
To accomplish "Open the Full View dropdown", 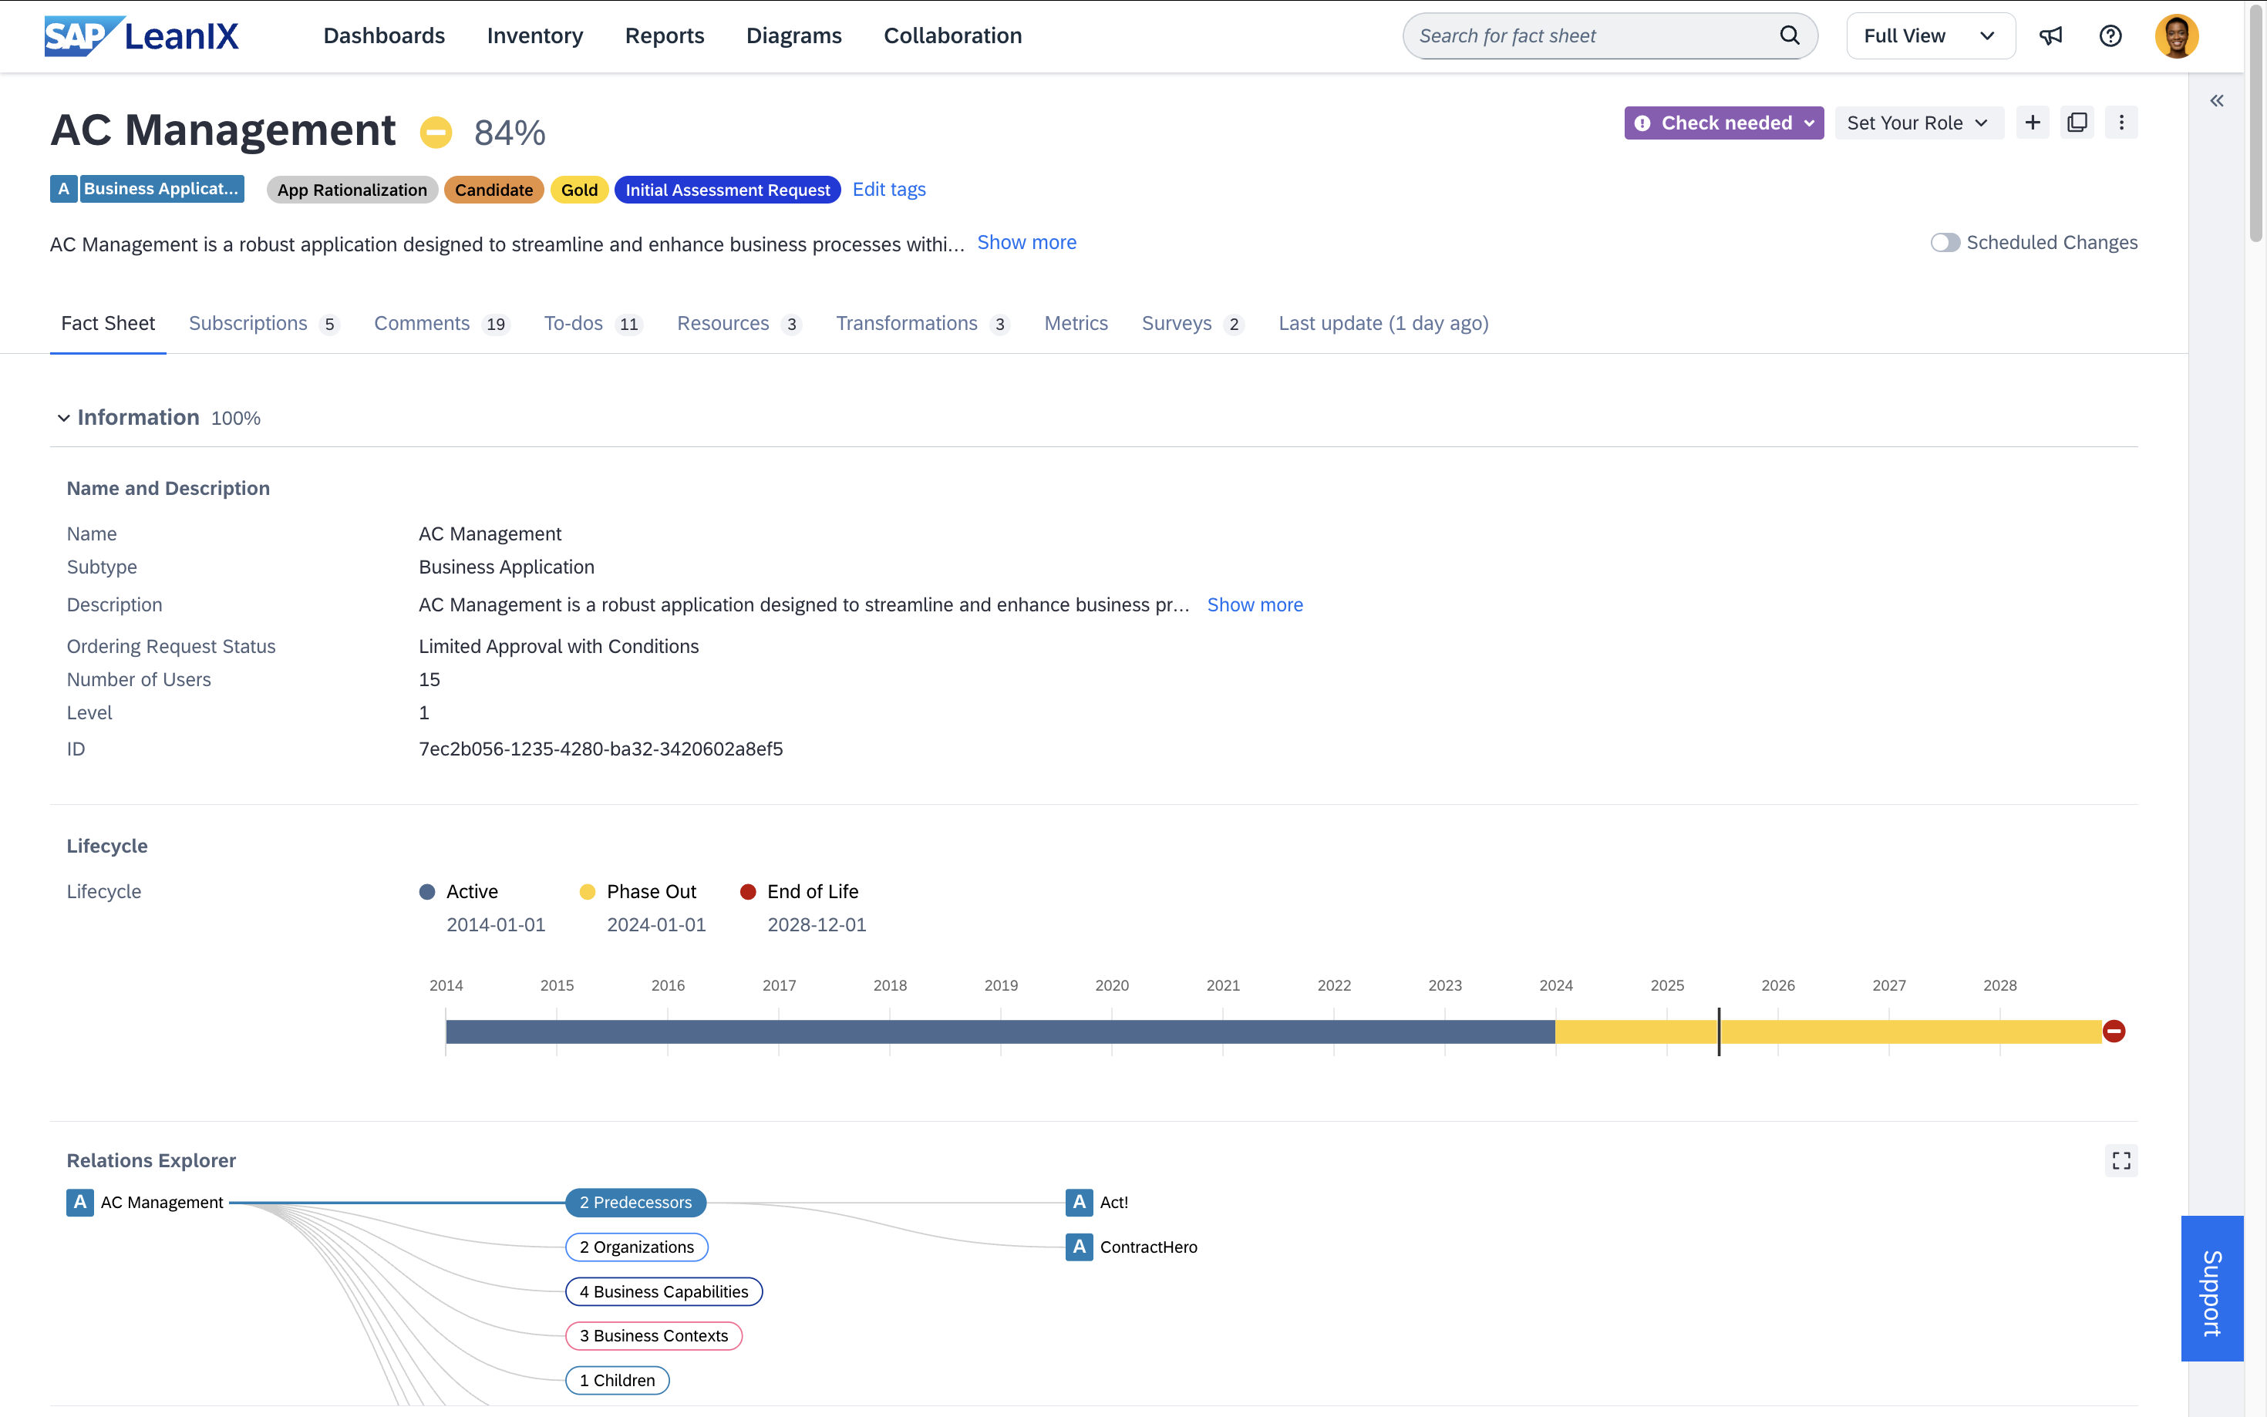I will click(x=1929, y=35).
